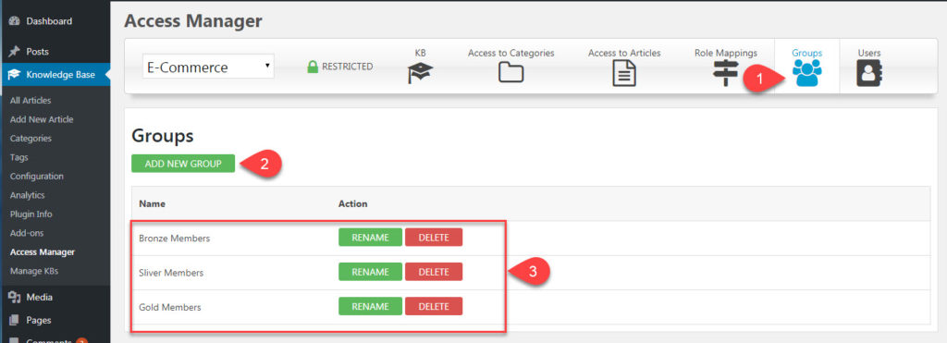Click the Pages sidebar icon

15,320
